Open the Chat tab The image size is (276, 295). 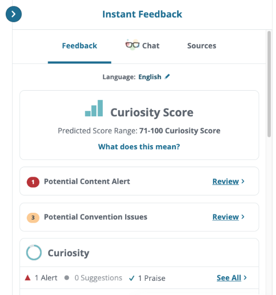point(151,46)
